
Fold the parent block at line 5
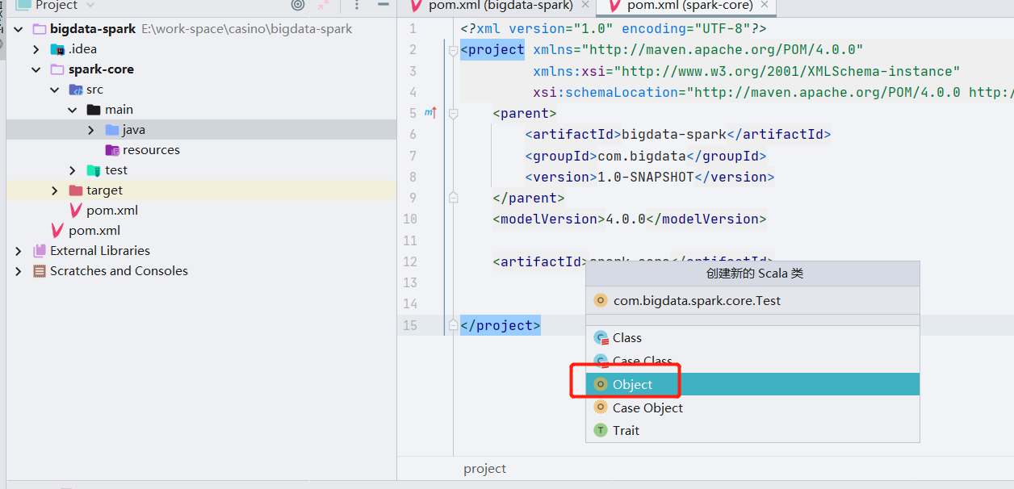click(453, 113)
